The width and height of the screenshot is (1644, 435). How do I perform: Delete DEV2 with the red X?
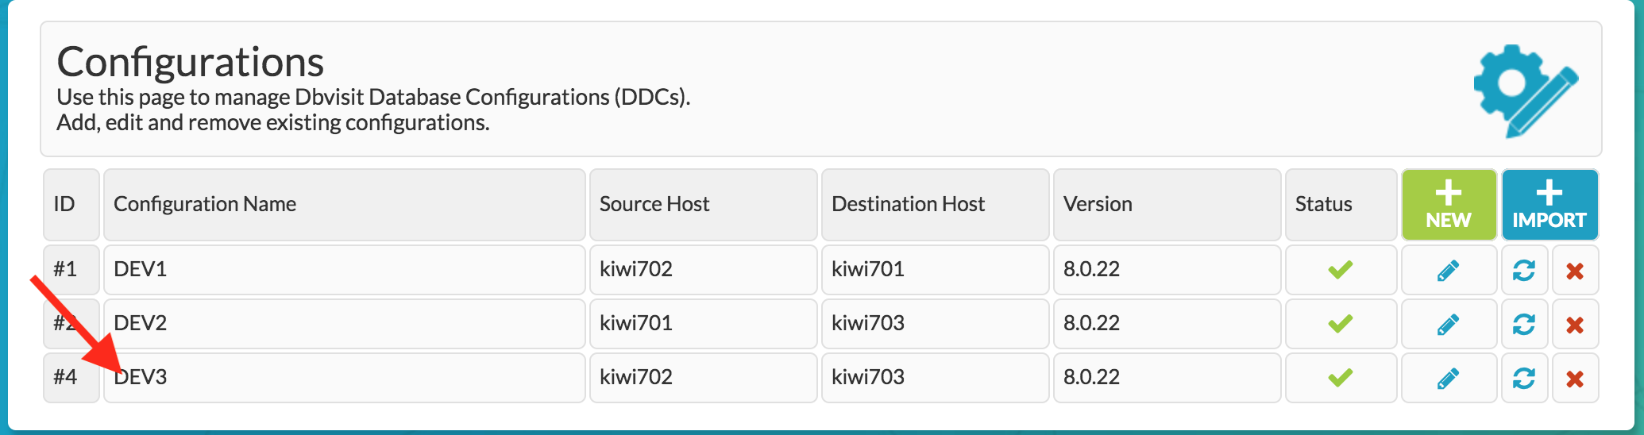pos(1575,324)
